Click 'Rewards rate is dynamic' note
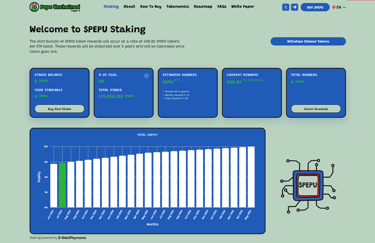This screenshot has width=375, height=243. coord(177,91)
